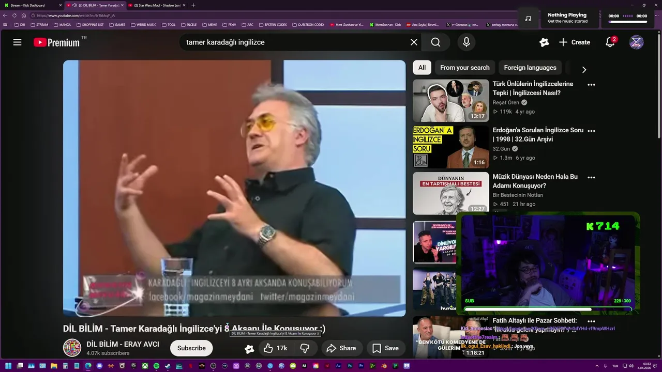Open the Create menu

pos(574,42)
